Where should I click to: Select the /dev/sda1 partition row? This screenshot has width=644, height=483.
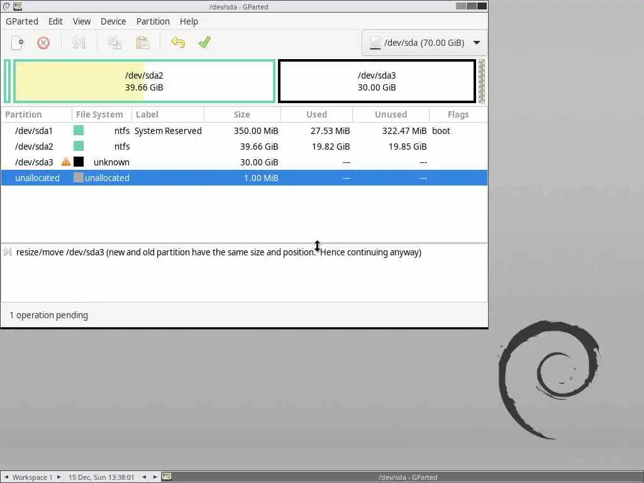click(244, 131)
